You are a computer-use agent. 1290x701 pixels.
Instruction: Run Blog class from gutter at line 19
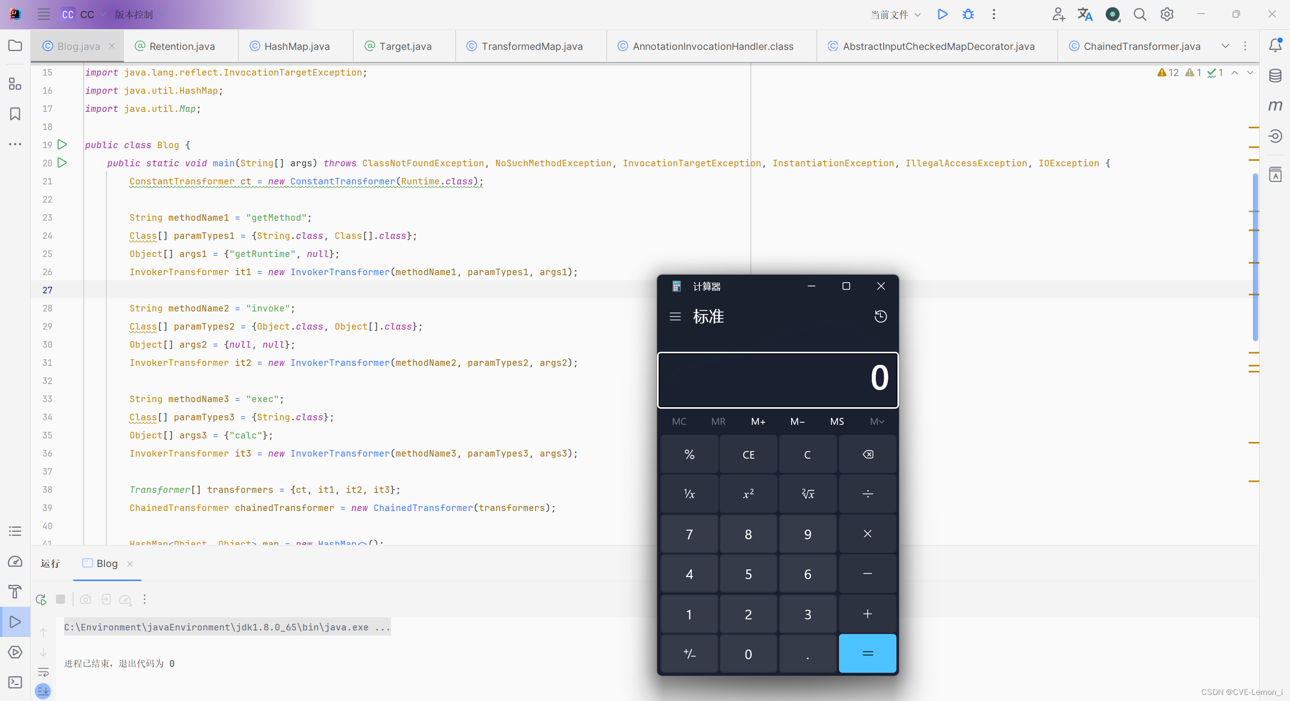point(62,145)
